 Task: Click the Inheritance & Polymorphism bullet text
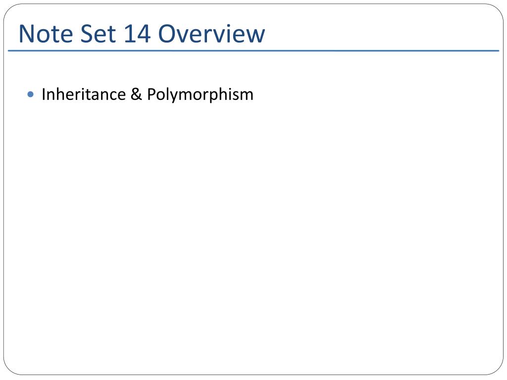[x=148, y=95]
